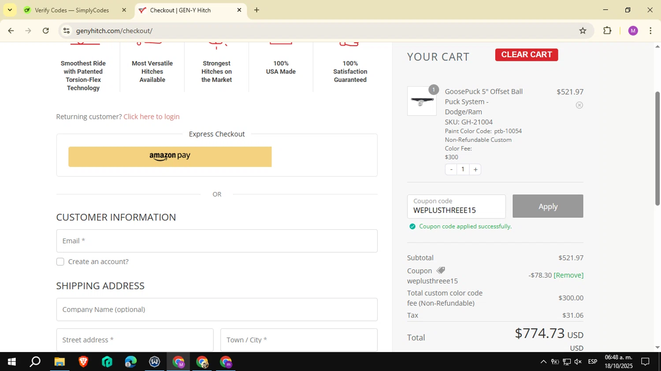The height and width of the screenshot is (371, 661).
Task: Click the Town / City field
Action: [299, 340]
